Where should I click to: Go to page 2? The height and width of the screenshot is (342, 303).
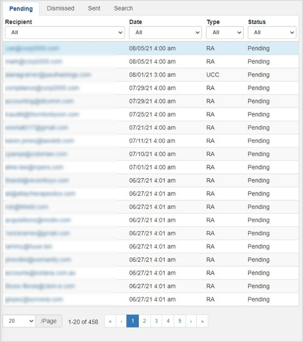144,321
